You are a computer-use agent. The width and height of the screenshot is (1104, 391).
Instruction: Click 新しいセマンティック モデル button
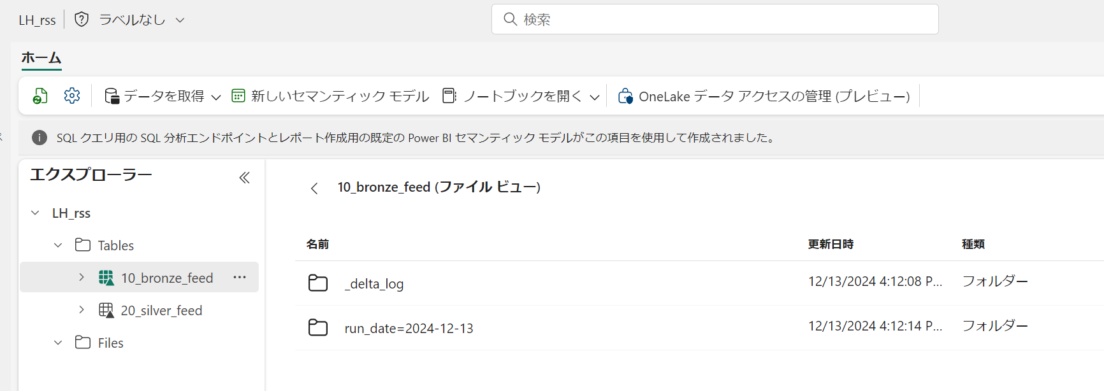click(x=330, y=96)
